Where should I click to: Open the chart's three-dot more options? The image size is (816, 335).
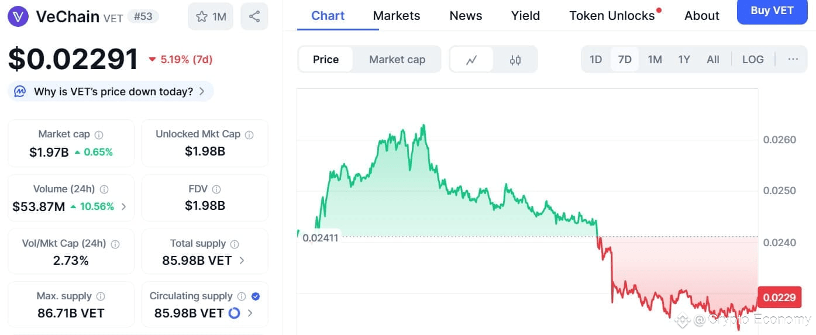[793, 59]
